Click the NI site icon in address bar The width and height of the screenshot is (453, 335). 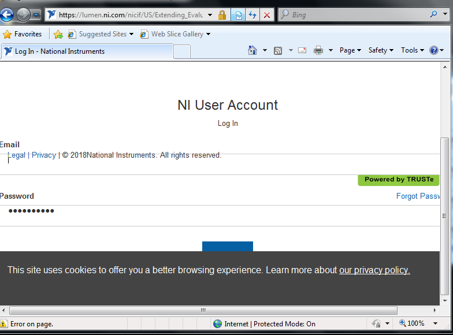click(x=52, y=14)
